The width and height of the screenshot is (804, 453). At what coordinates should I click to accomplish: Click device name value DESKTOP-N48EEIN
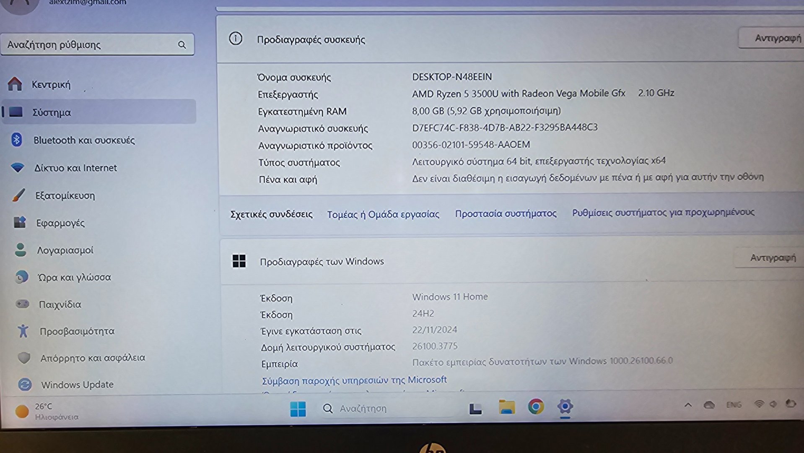point(452,77)
